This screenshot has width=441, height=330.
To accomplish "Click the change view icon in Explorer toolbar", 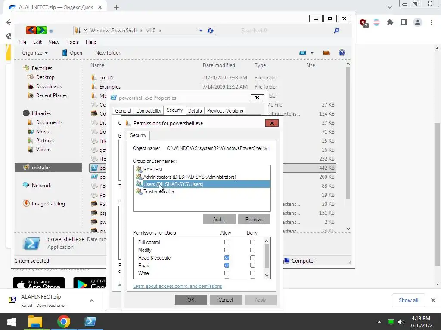I will (303, 53).
